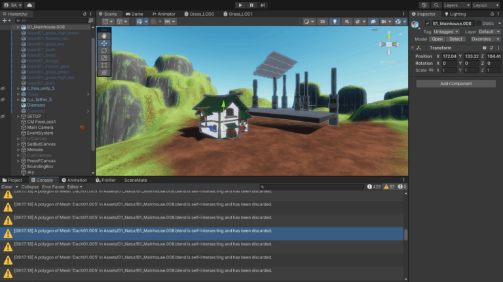
Task: Toggle visibility of n_c_father_3 in Hierarchy
Action: coord(3,99)
